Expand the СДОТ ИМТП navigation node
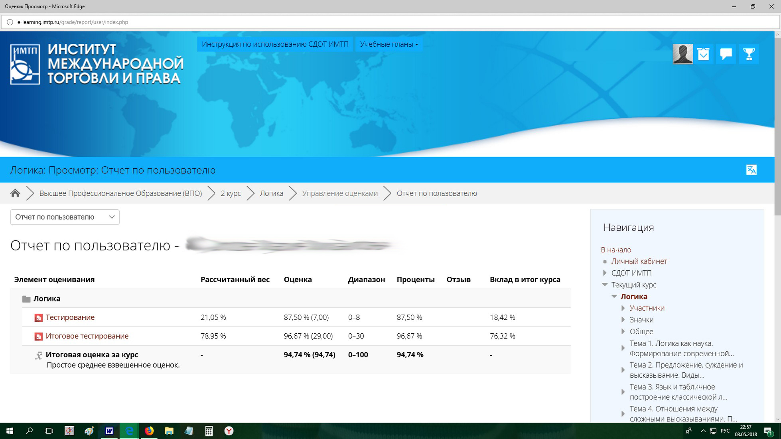The height and width of the screenshot is (439, 781). tap(605, 273)
